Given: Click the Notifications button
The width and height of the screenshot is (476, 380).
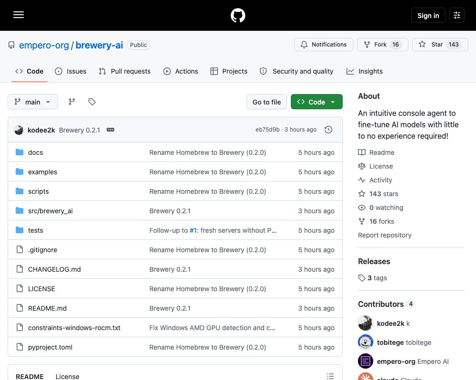Looking at the screenshot, I should [x=324, y=45].
